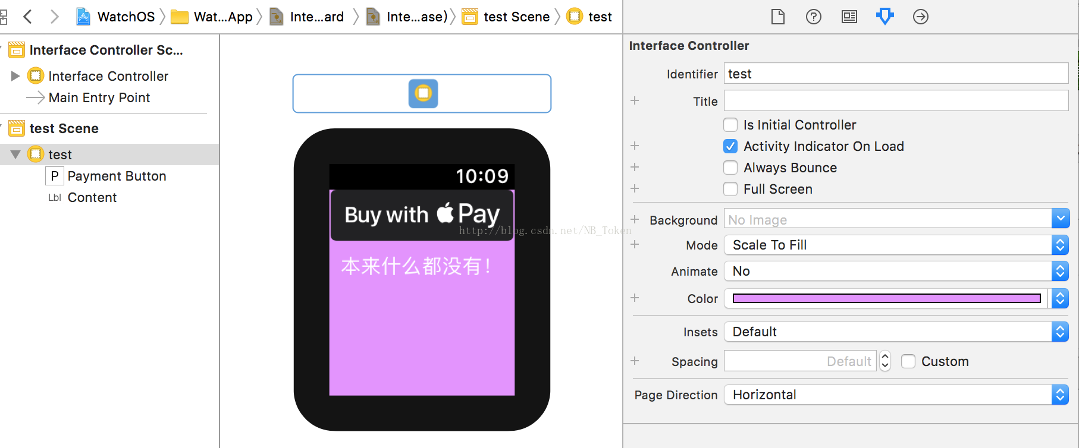This screenshot has height=448, width=1079.
Task: Click the Interface Controller Scene storyboard icon
Action: coord(17,50)
